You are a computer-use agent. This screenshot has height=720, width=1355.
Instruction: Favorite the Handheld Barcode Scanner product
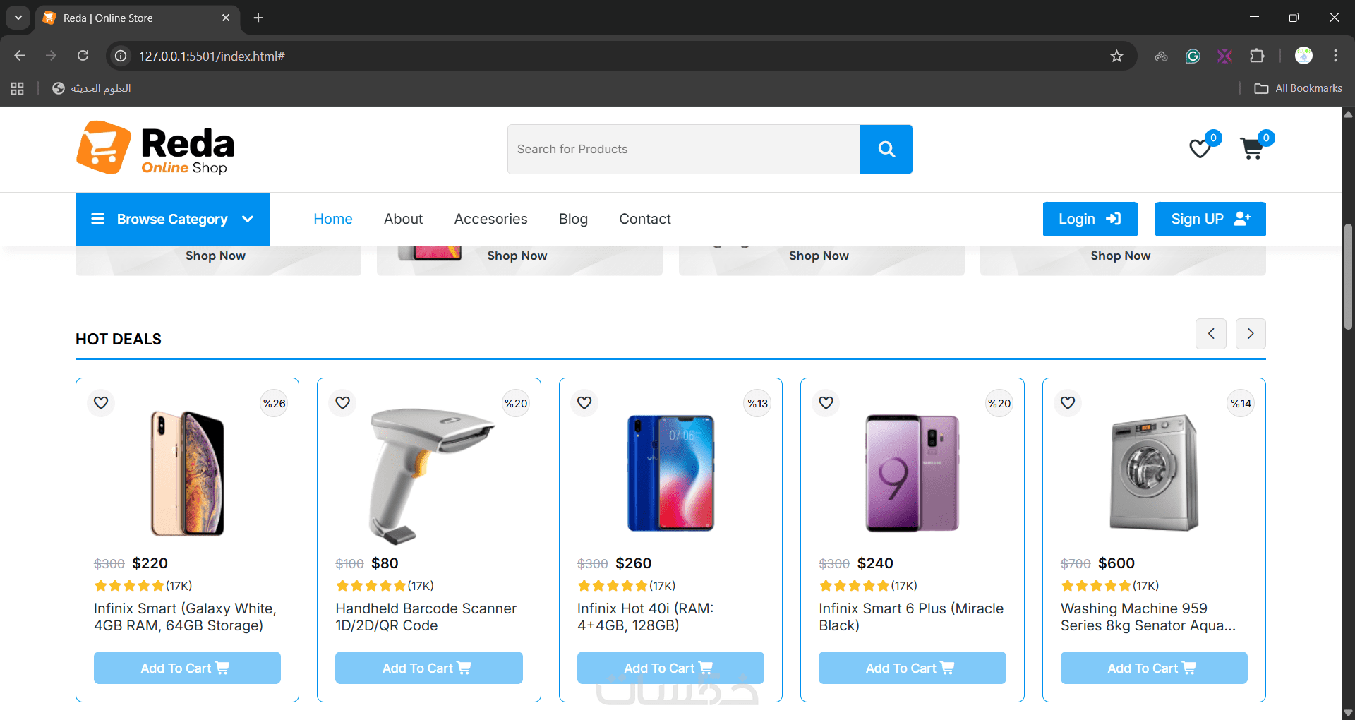[343, 402]
